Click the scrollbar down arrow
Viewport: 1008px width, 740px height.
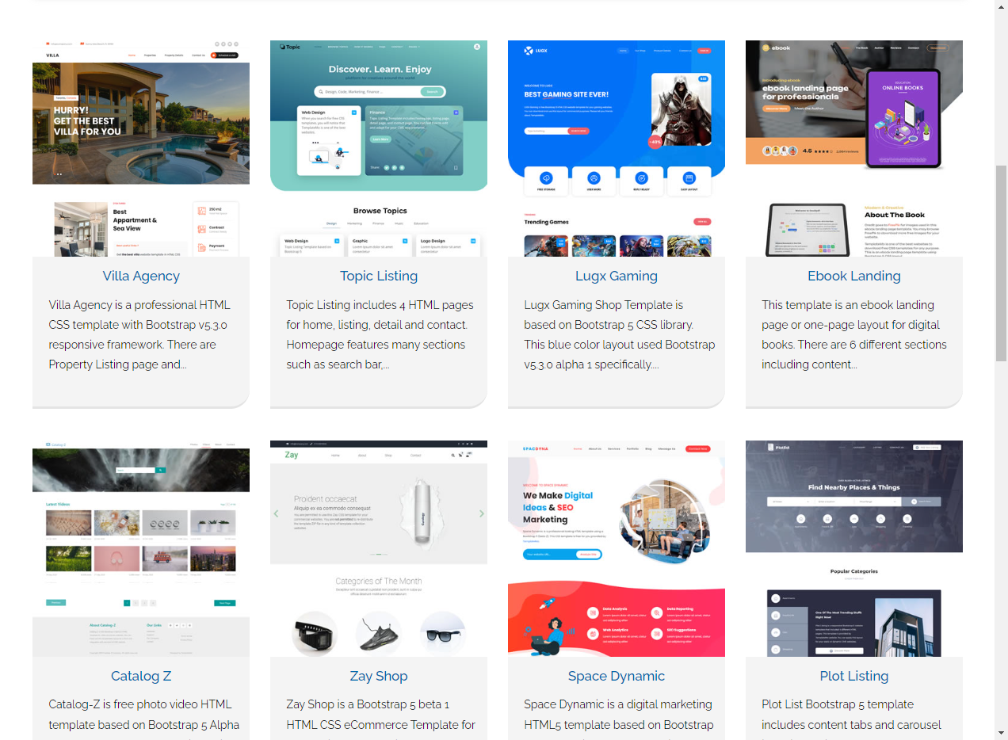(1001, 733)
